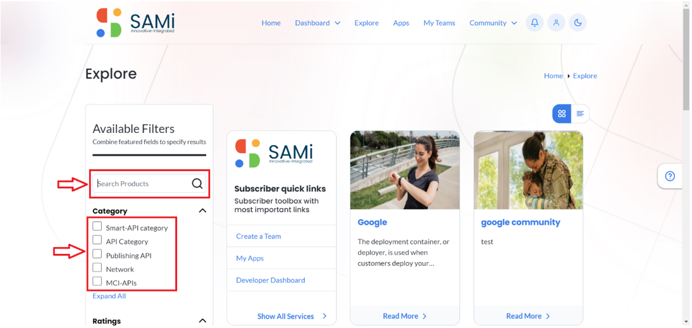Click the Subscriber quick links heading
Viewport: 692px width, 328px height.
tap(280, 189)
